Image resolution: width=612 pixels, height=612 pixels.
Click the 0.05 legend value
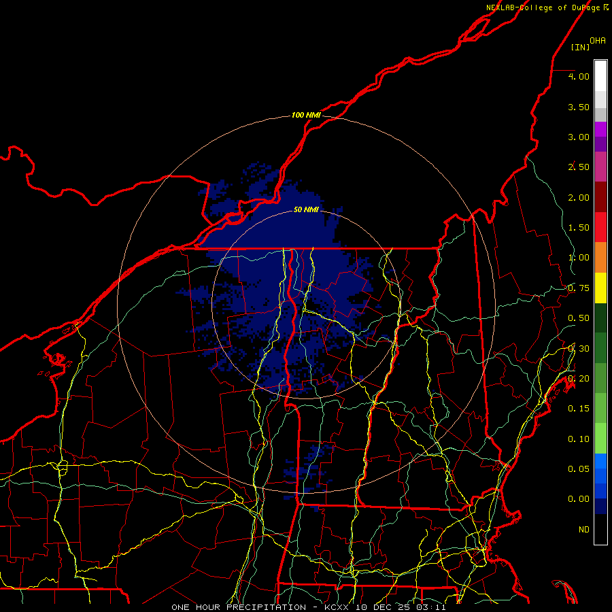pyautogui.click(x=579, y=469)
